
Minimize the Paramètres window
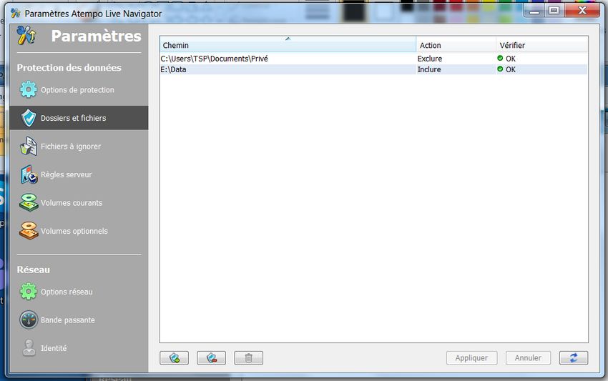pos(534,11)
